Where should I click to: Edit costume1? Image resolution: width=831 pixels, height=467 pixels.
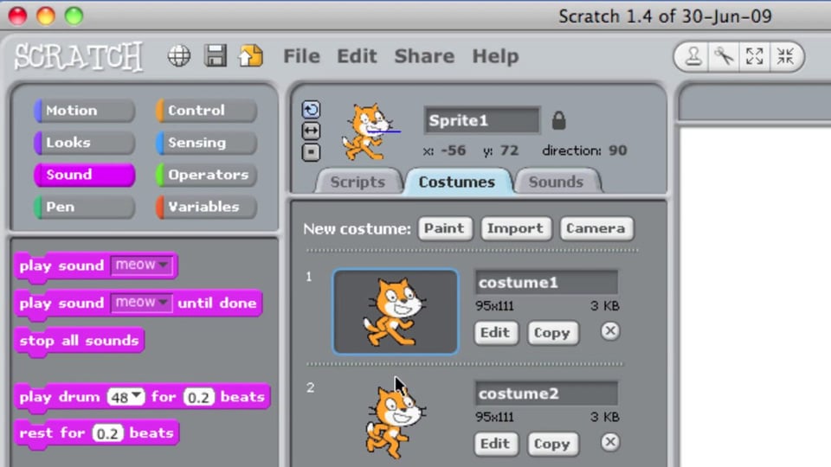point(495,332)
